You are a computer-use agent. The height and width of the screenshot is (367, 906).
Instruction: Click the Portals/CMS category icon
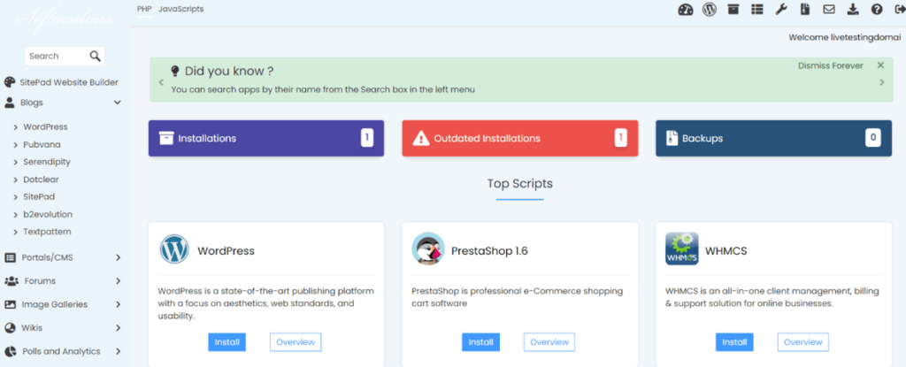click(10, 257)
